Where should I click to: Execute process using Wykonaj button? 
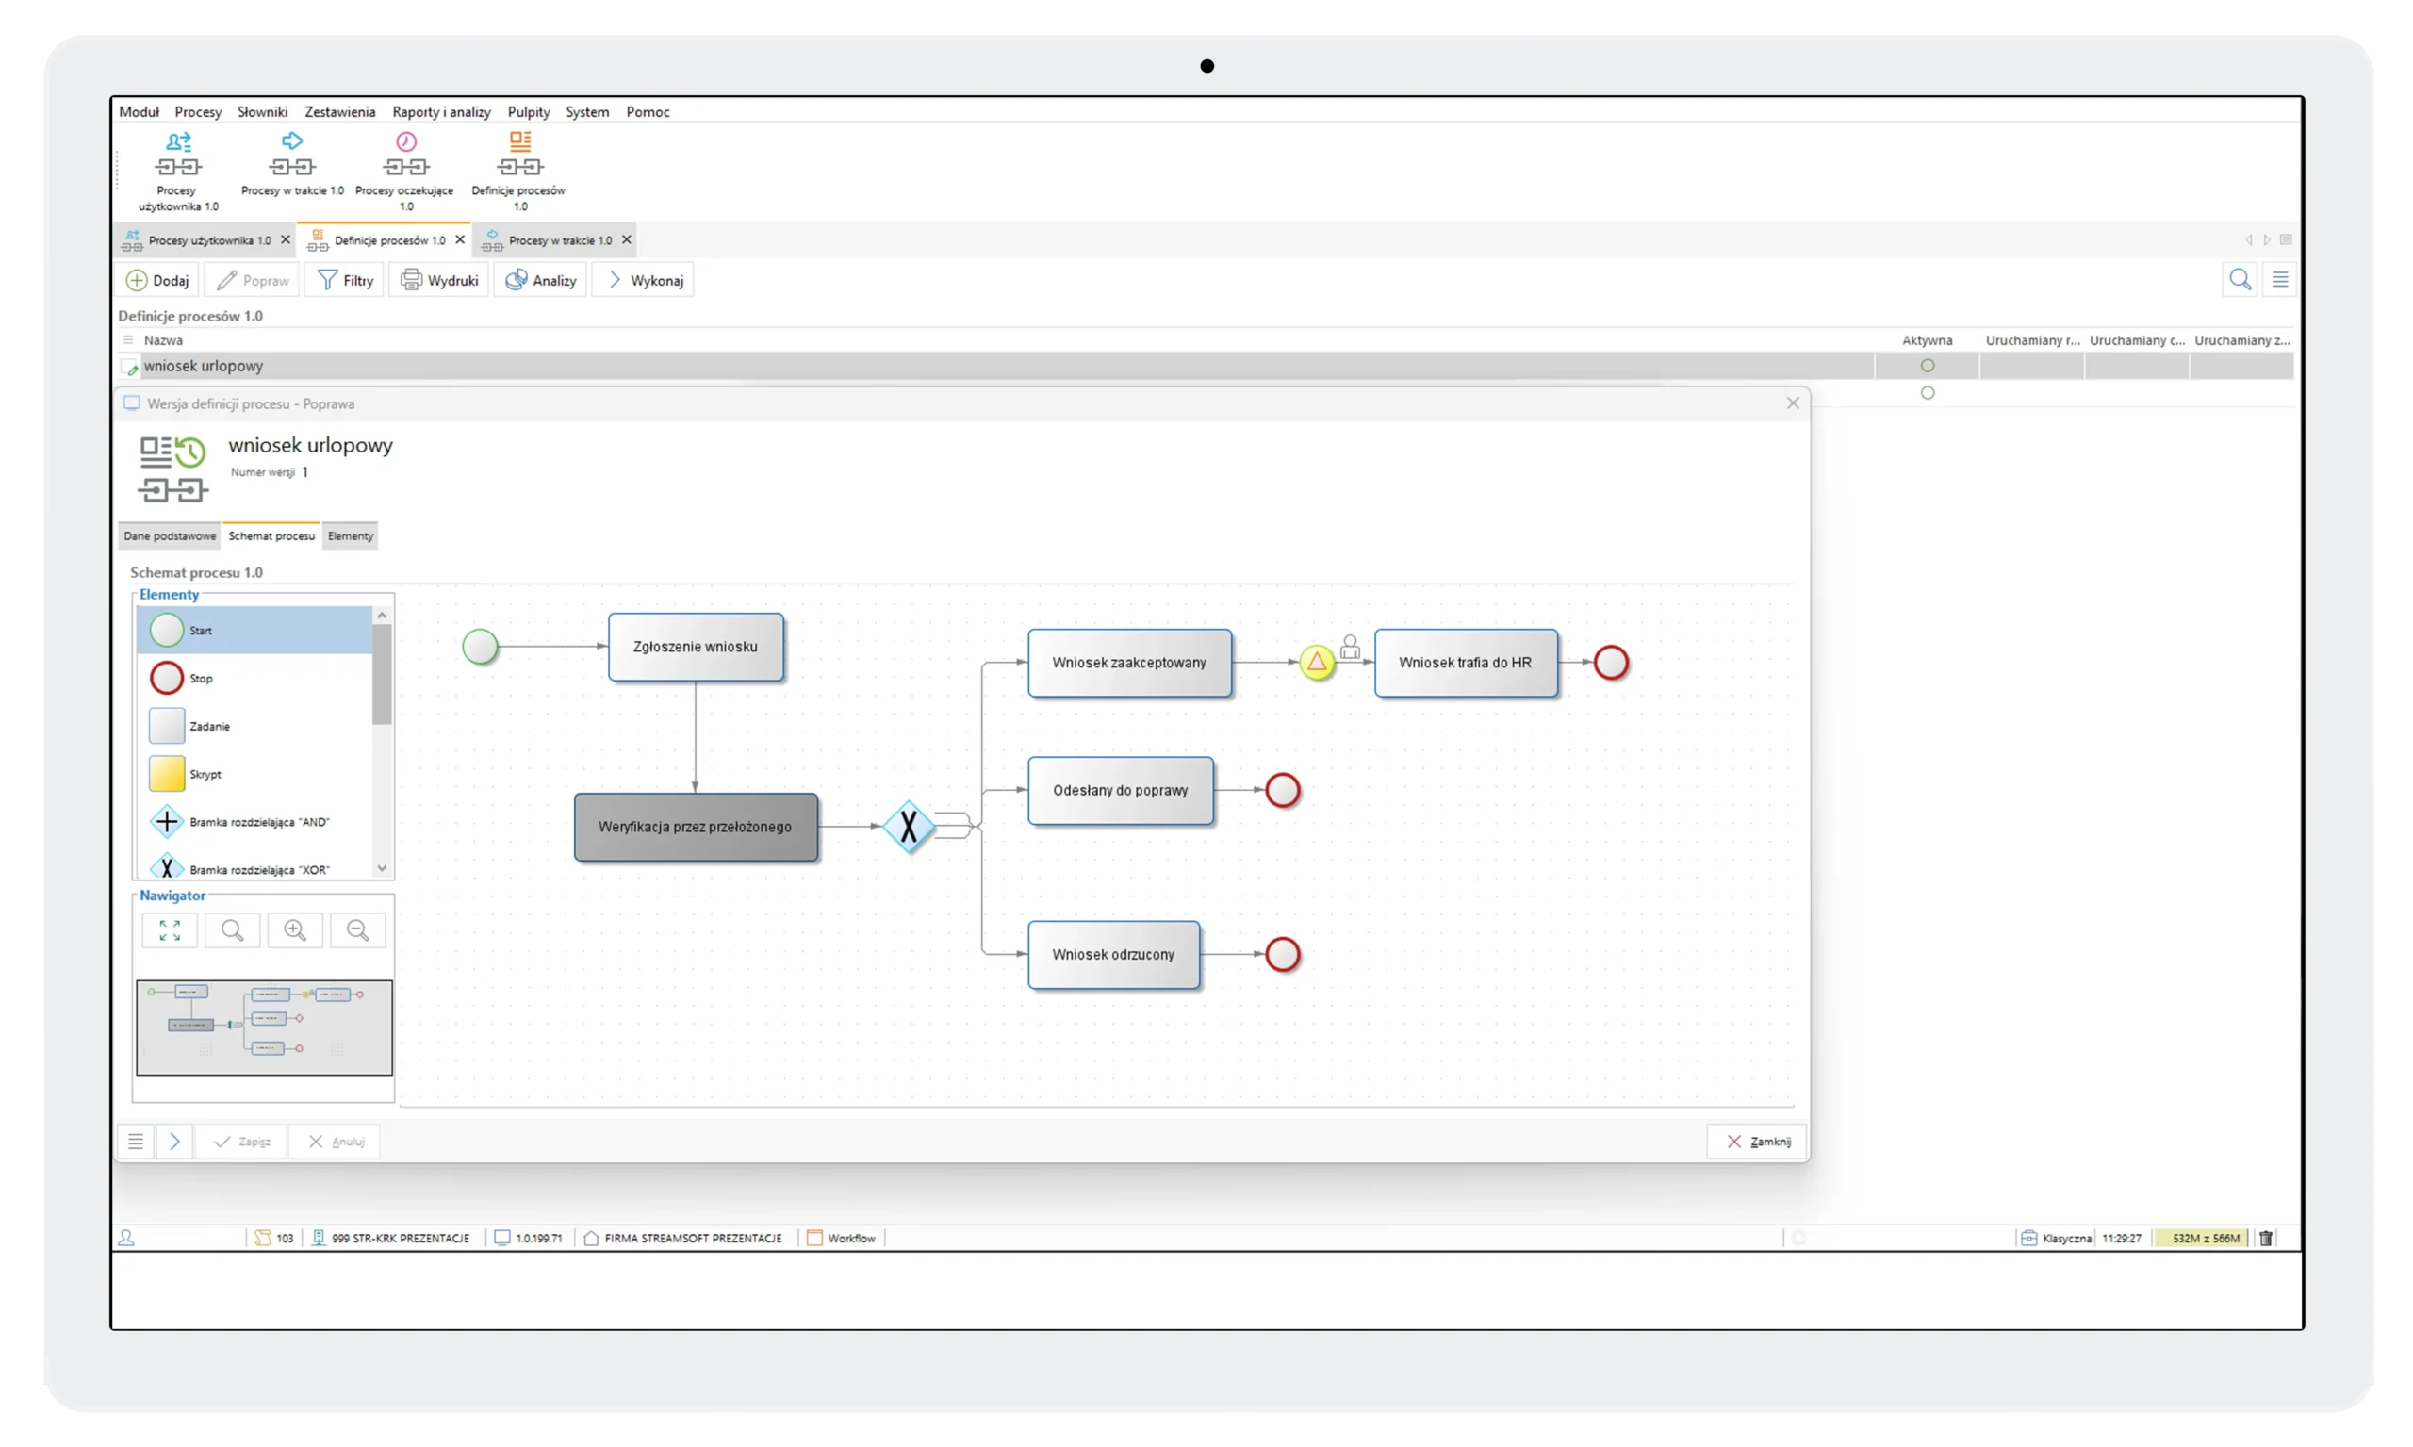642,280
